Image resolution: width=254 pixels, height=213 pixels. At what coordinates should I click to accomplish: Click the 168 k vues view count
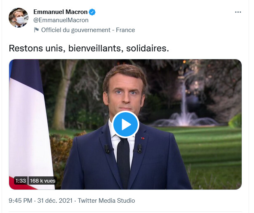pyautogui.click(x=42, y=181)
